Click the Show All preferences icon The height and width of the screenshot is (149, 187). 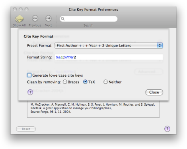pos(19,19)
